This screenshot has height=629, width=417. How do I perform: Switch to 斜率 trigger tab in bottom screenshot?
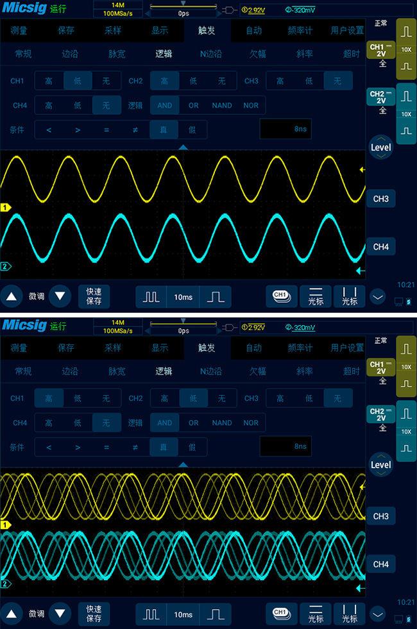click(x=304, y=371)
